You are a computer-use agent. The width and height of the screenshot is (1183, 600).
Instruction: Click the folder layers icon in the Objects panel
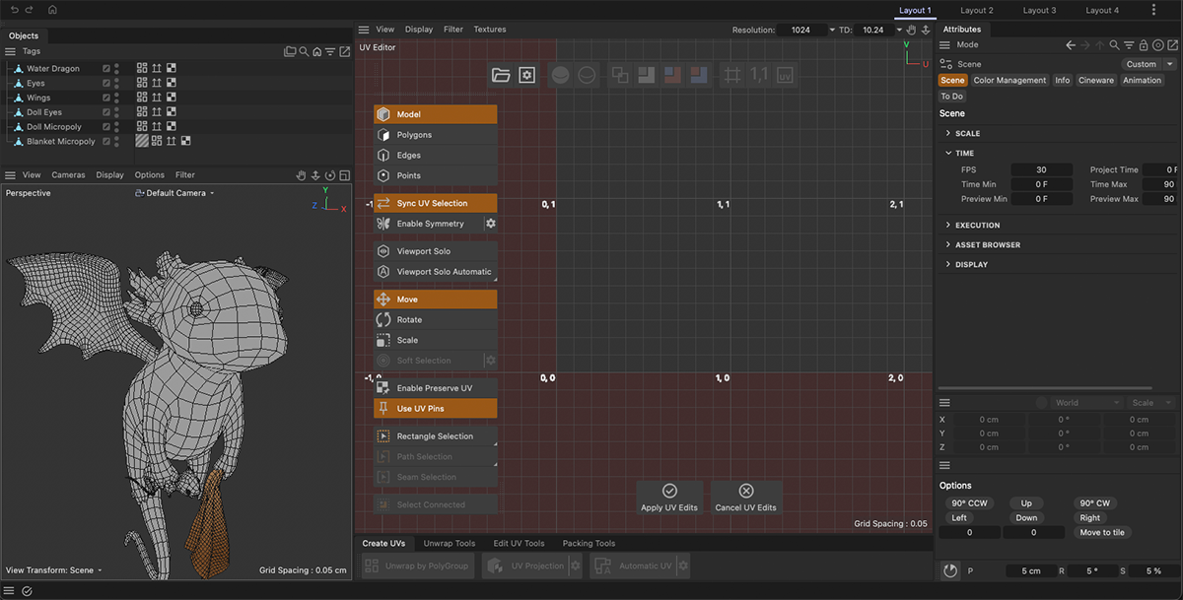click(290, 51)
